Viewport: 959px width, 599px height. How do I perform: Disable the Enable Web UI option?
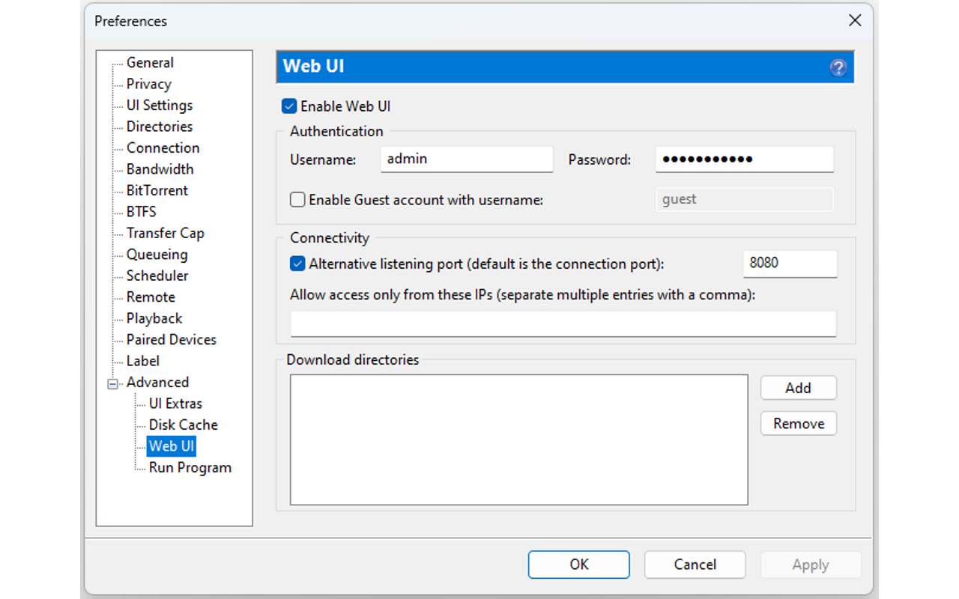[289, 106]
